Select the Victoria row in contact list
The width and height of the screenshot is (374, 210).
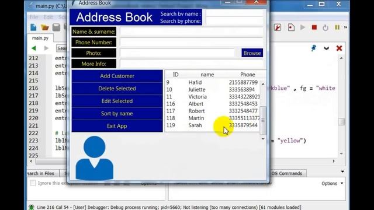pos(212,97)
